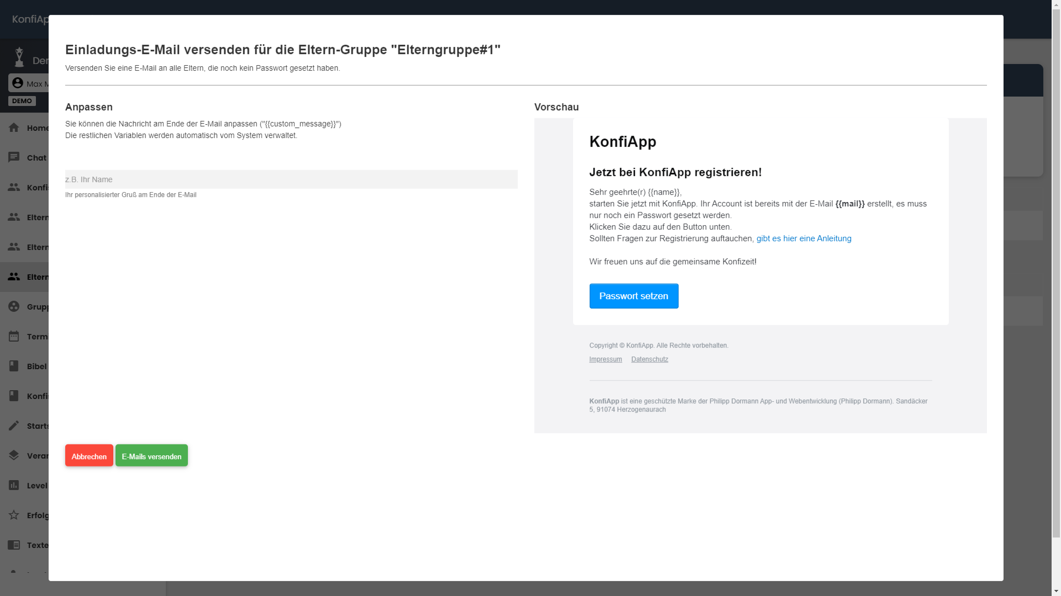
Task: Click the Vorschau heading text
Action: click(556, 107)
